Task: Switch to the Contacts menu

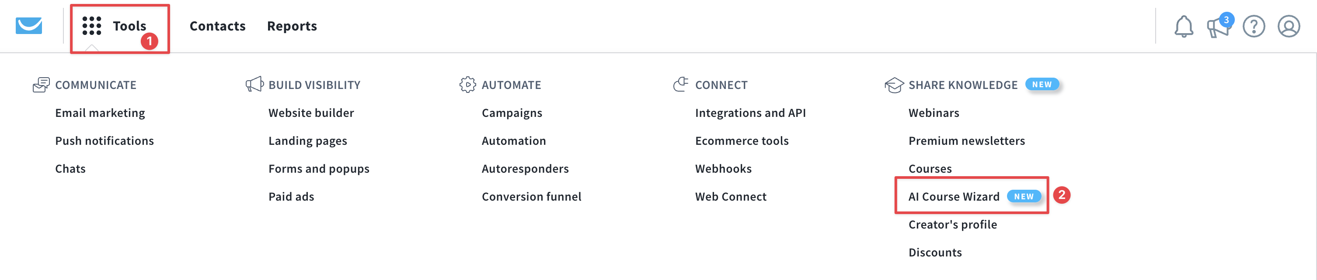Action: (x=217, y=26)
